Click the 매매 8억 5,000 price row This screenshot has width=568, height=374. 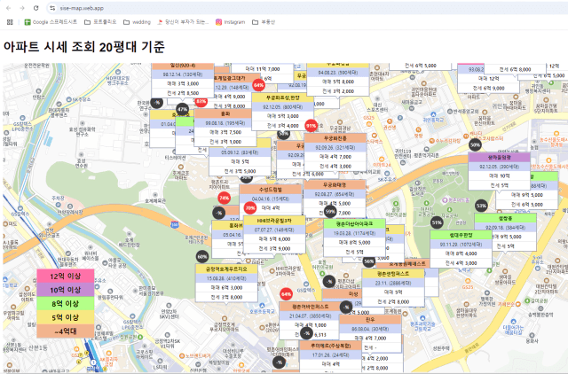click(x=354, y=242)
